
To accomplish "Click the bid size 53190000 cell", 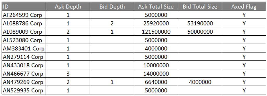I will [200, 23].
